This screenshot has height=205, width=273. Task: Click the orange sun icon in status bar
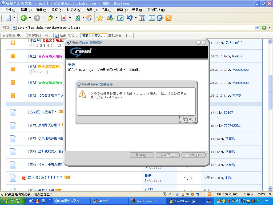click(x=192, y=194)
